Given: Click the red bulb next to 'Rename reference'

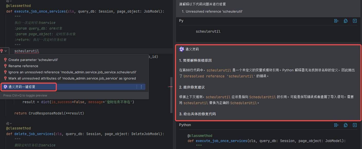Looking at the screenshot, I should pos(5,66).
